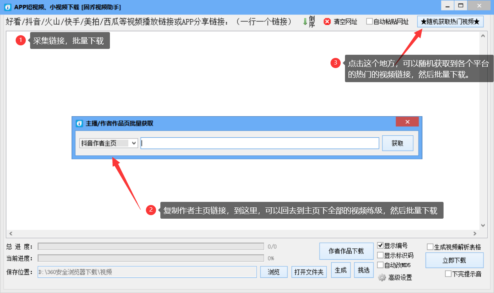Click the dialog's title bar app icon
494x293 pixels.
pyautogui.click(x=79, y=123)
